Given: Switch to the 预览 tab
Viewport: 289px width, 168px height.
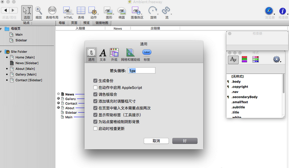Looking at the screenshot, I should [x=86, y=23].
